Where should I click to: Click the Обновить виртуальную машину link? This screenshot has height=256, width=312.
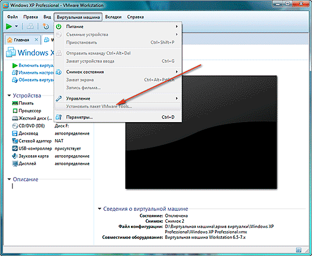click(36, 80)
